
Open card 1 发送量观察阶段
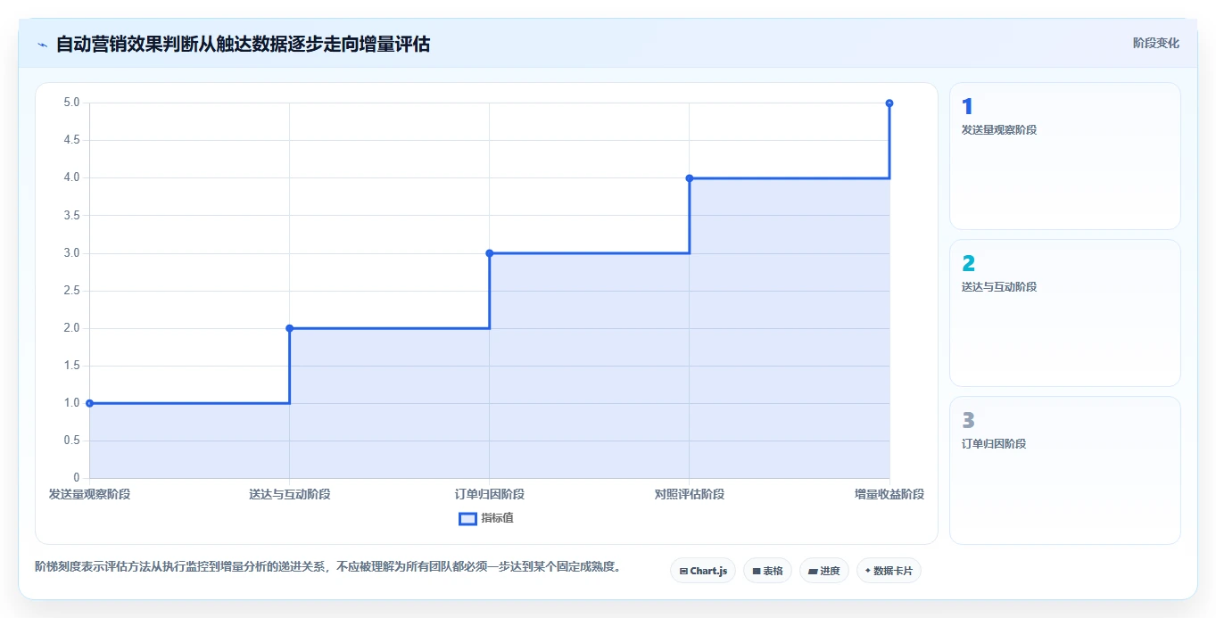1065,156
